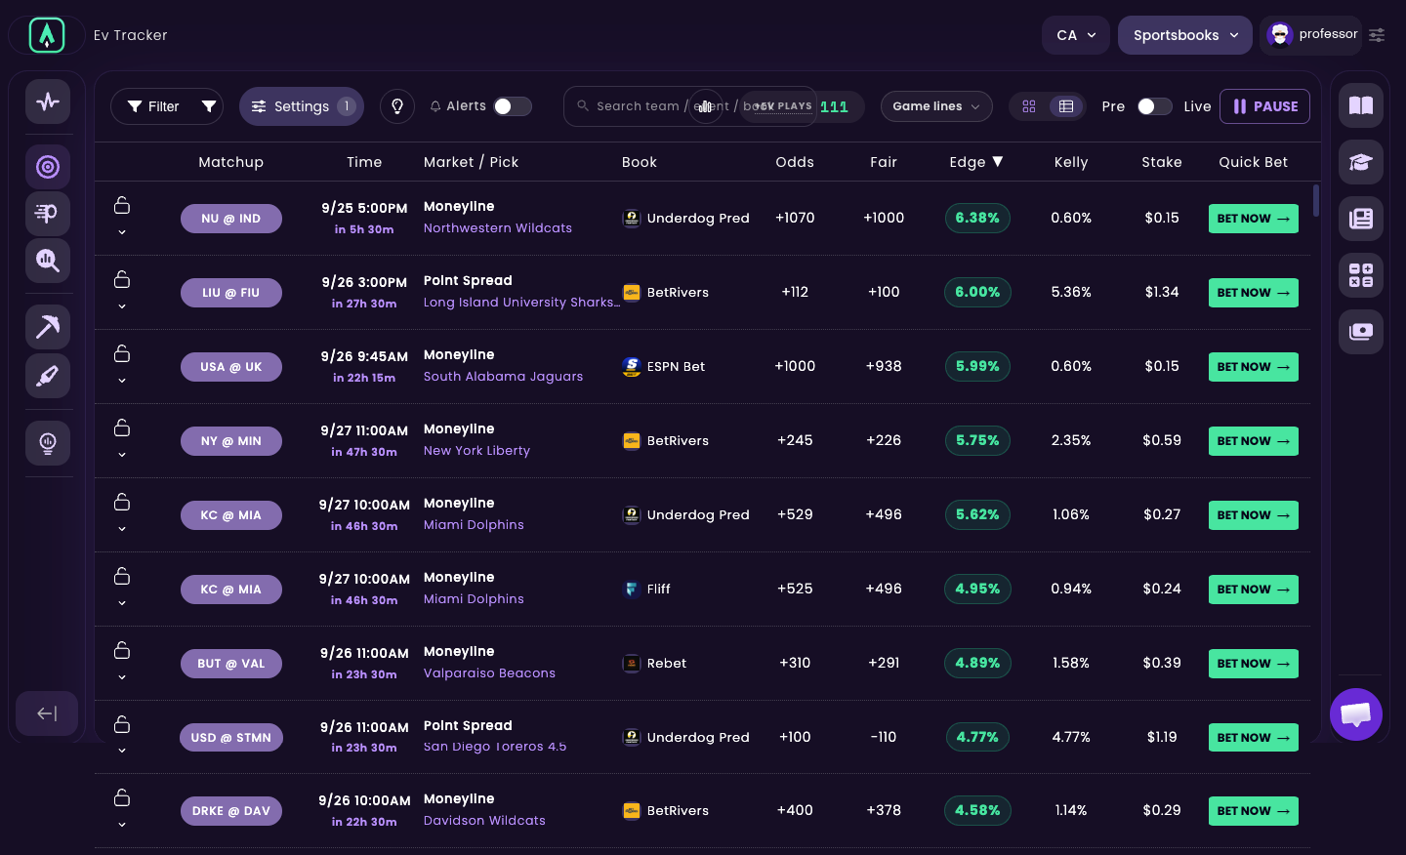Switch to grid card view
The image size is (1406, 855).
pyautogui.click(x=1029, y=106)
